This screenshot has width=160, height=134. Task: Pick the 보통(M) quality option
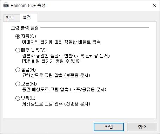[x=18, y=84]
